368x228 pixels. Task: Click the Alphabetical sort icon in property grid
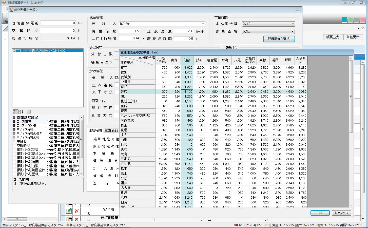click(21, 111)
